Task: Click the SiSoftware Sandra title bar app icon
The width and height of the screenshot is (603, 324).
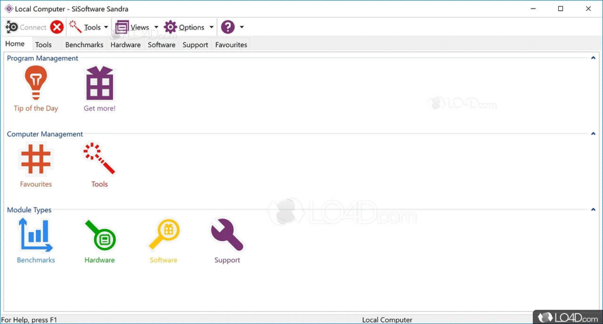Action: click(x=9, y=8)
